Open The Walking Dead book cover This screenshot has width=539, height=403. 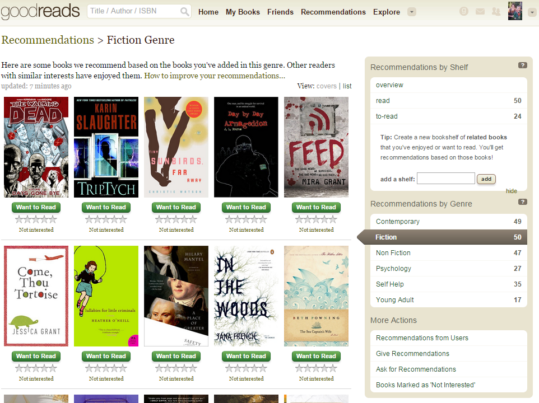click(x=36, y=147)
